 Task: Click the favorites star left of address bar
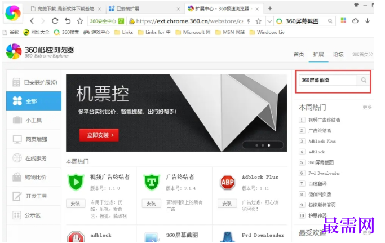coord(80,21)
